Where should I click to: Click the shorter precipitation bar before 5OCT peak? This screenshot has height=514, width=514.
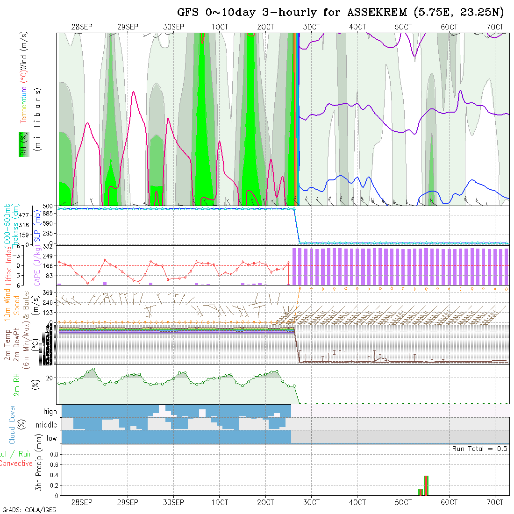pos(420,492)
